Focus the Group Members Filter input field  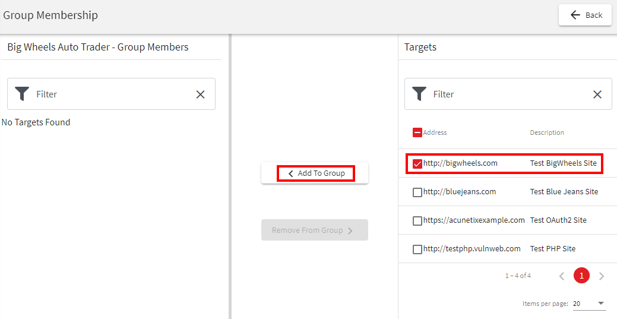tap(112, 94)
